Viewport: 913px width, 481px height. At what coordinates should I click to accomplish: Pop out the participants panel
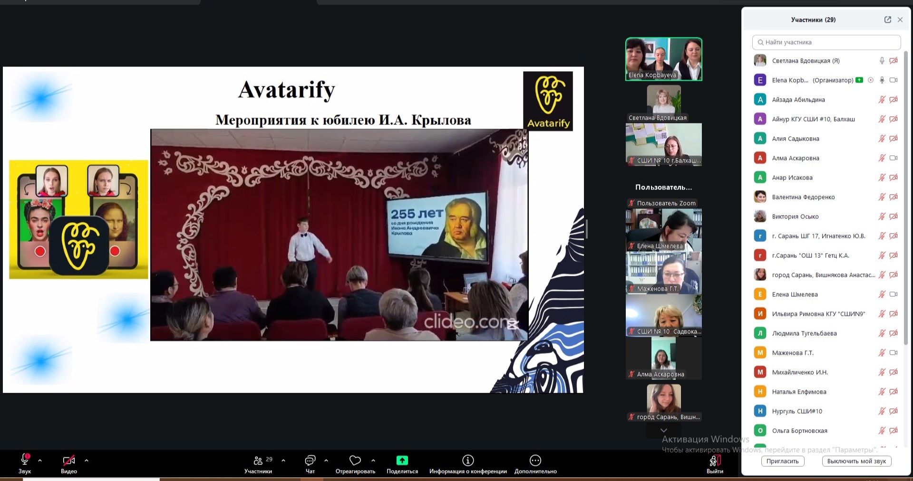pyautogui.click(x=887, y=19)
